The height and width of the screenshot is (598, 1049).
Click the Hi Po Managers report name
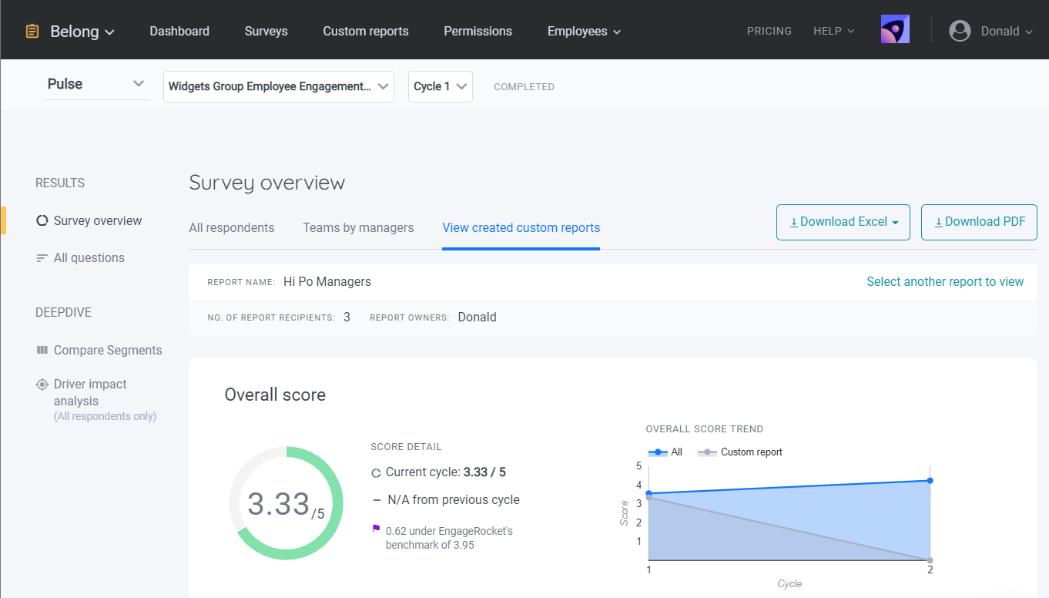point(327,281)
